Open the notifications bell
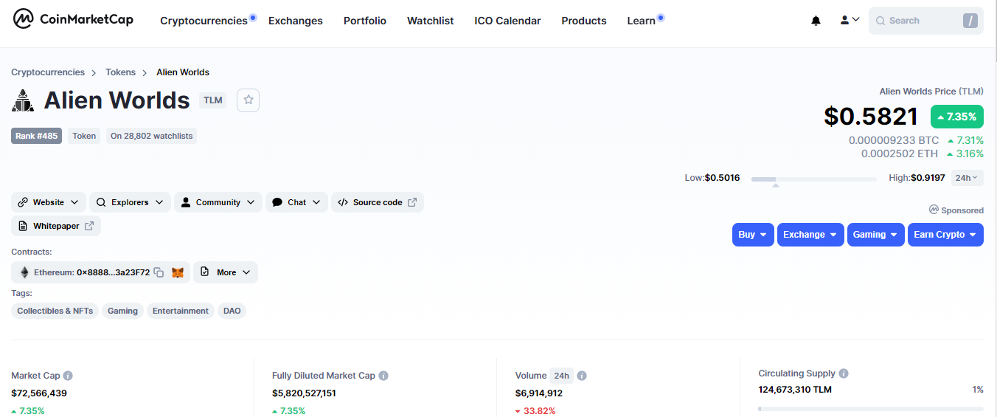The height and width of the screenshot is (417, 997). coord(816,21)
